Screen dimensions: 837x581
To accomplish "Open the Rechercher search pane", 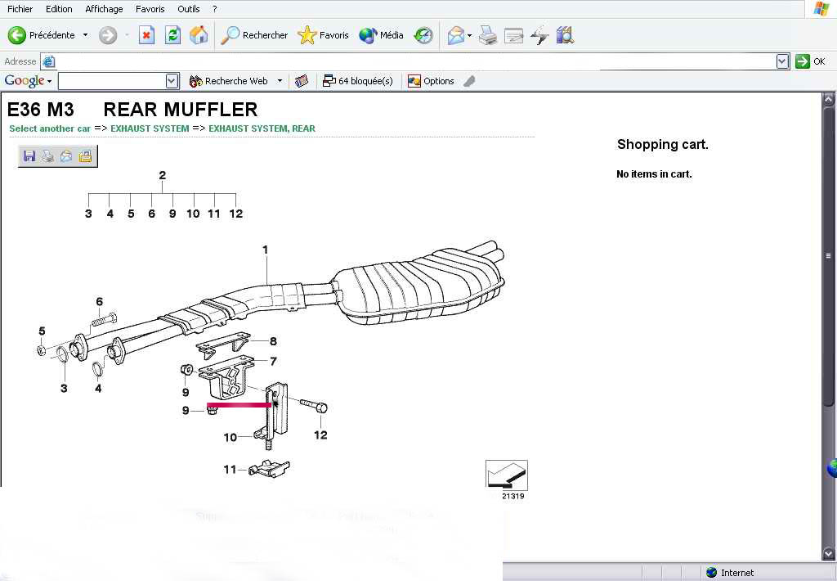I will pyautogui.click(x=254, y=35).
